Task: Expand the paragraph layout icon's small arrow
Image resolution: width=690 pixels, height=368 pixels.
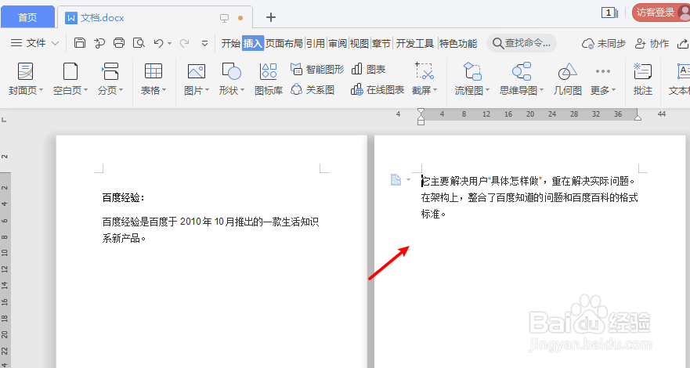Action: [x=408, y=179]
